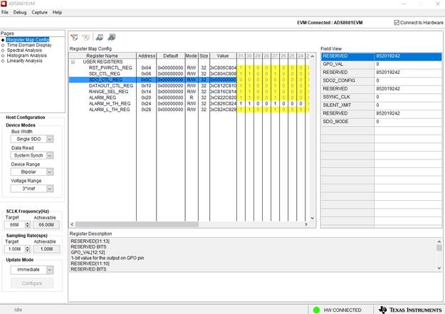Screen dimensions: 445x314
Task: Click the red-arrow register toolbar icon
Action: click(74, 37)
